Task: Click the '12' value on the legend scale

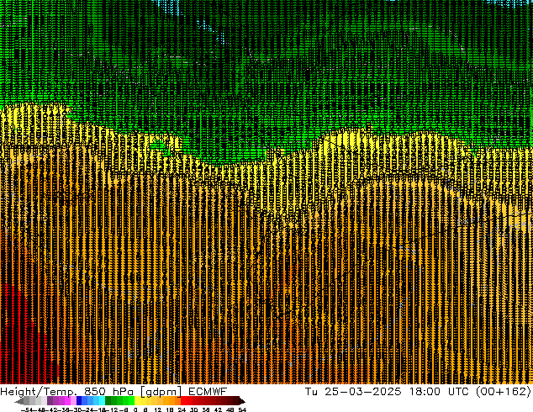Action: [158, 409]
